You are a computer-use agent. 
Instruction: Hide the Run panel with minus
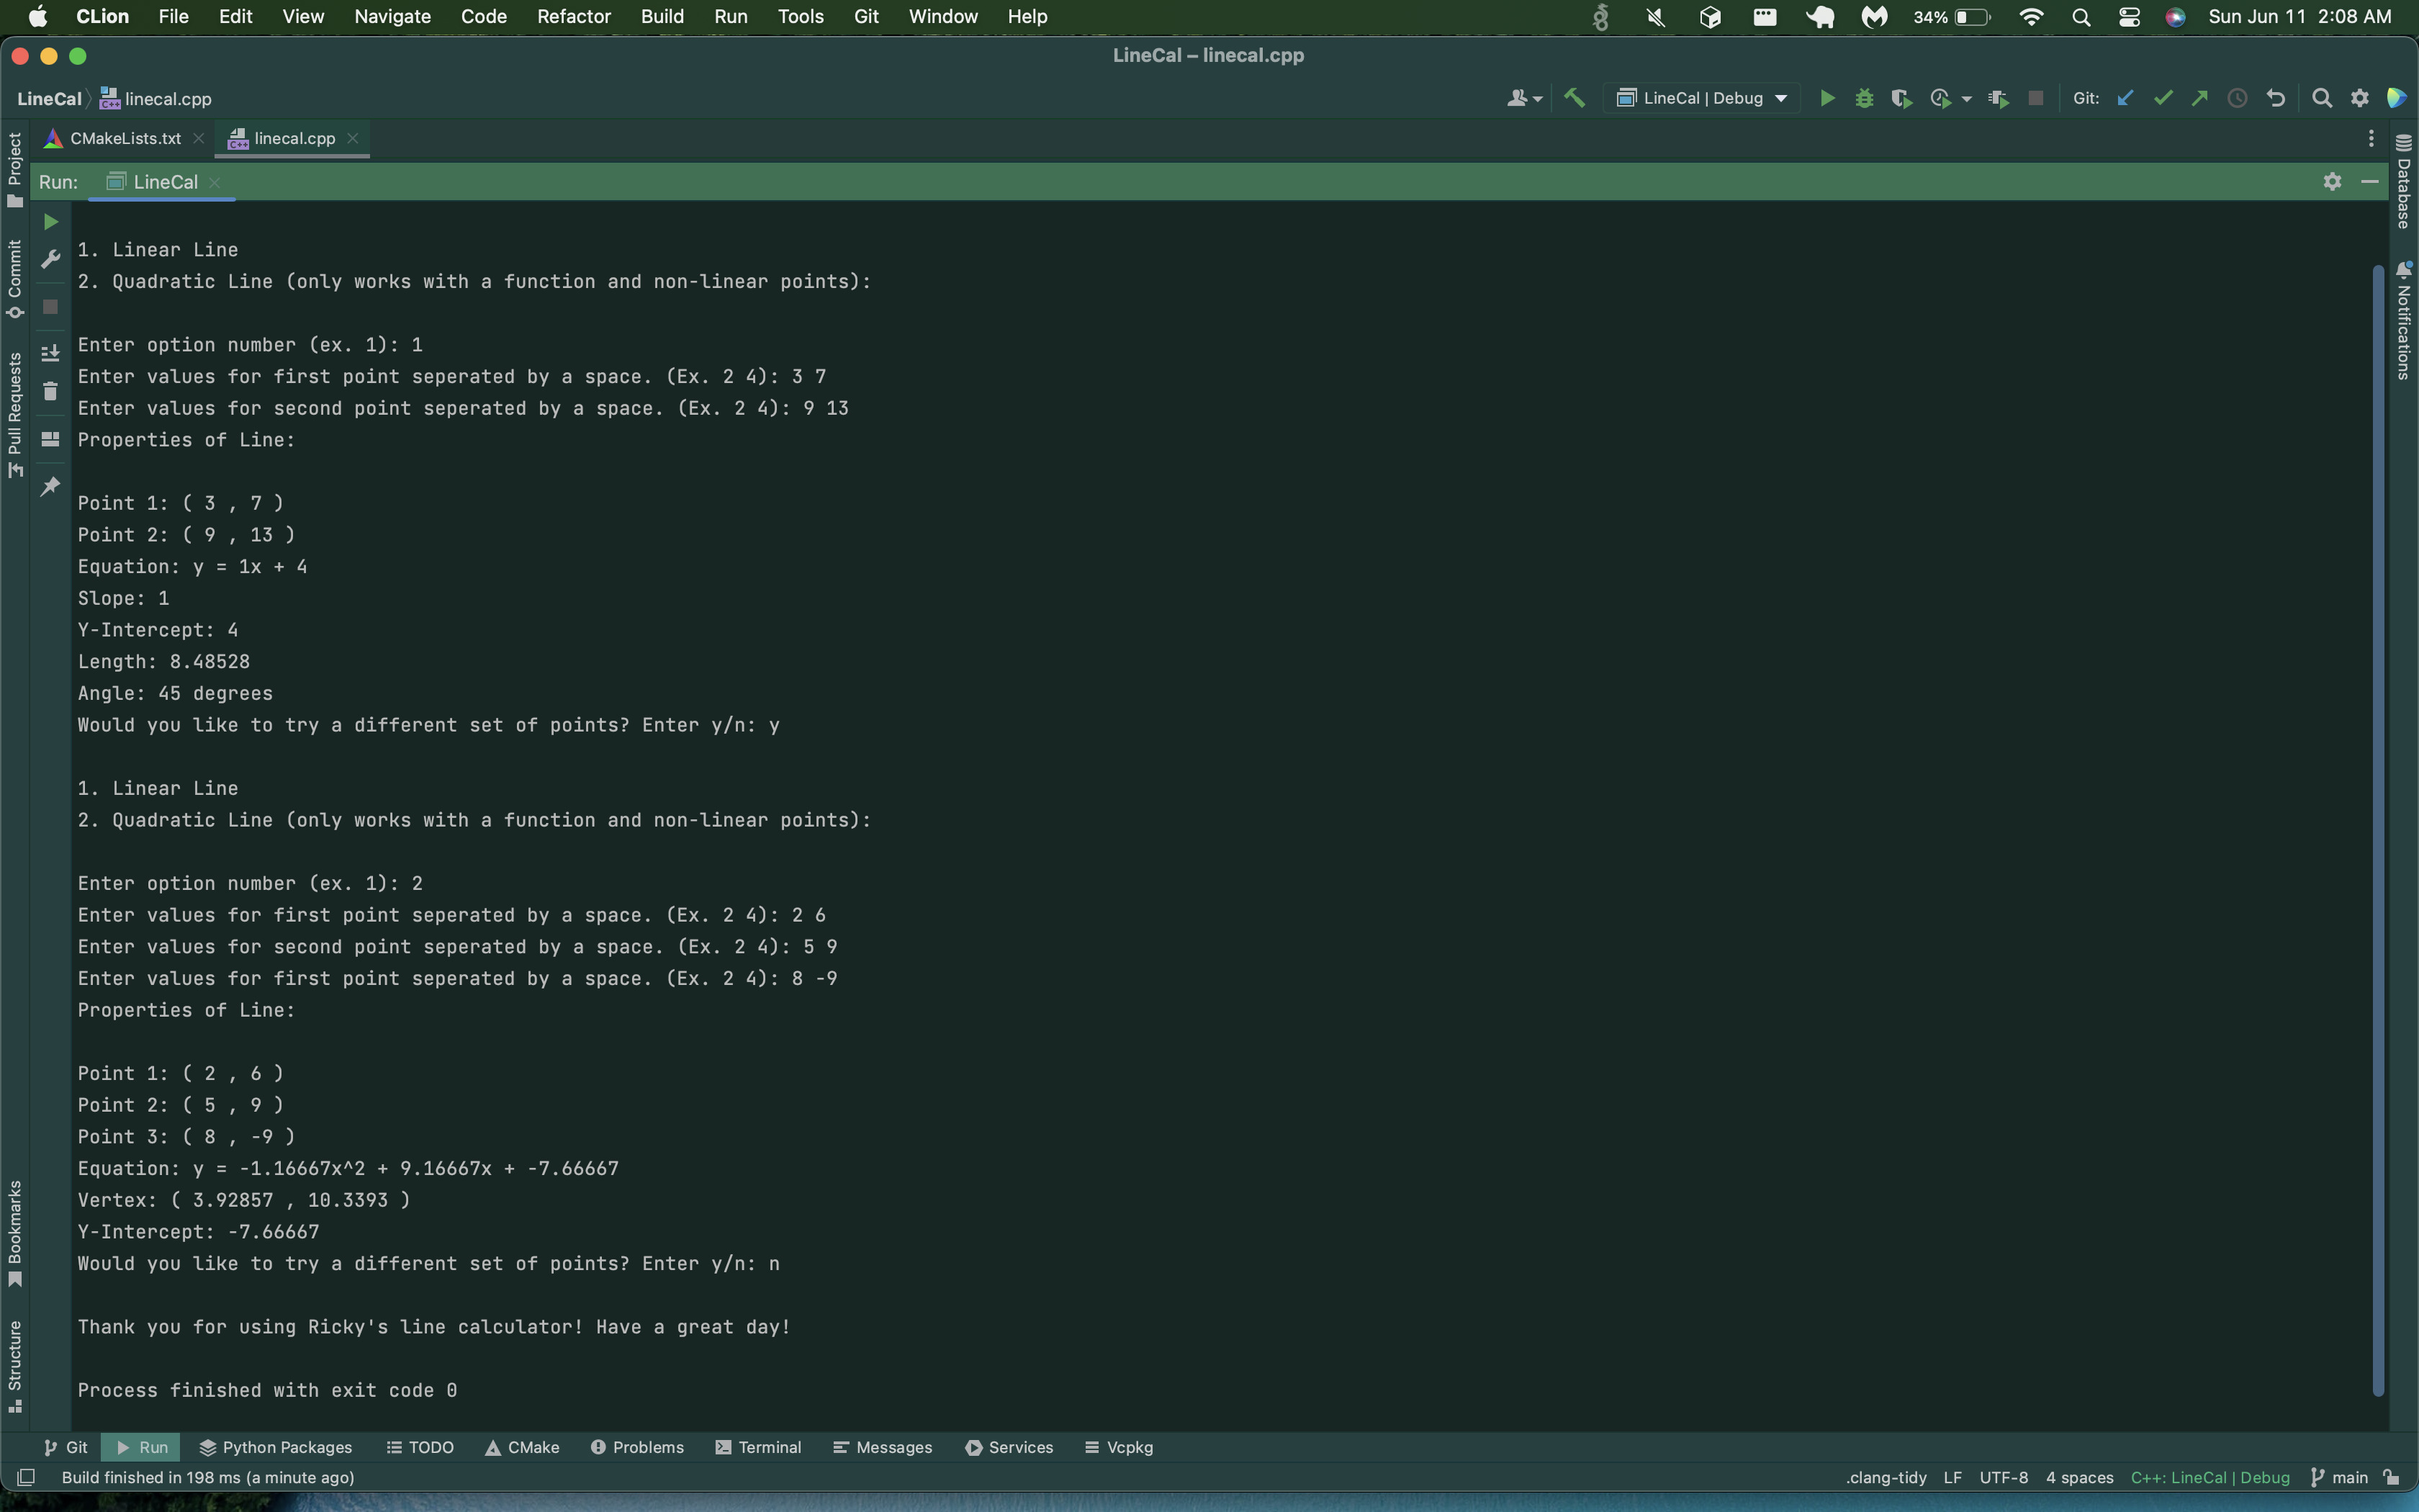pos(2369,182)
